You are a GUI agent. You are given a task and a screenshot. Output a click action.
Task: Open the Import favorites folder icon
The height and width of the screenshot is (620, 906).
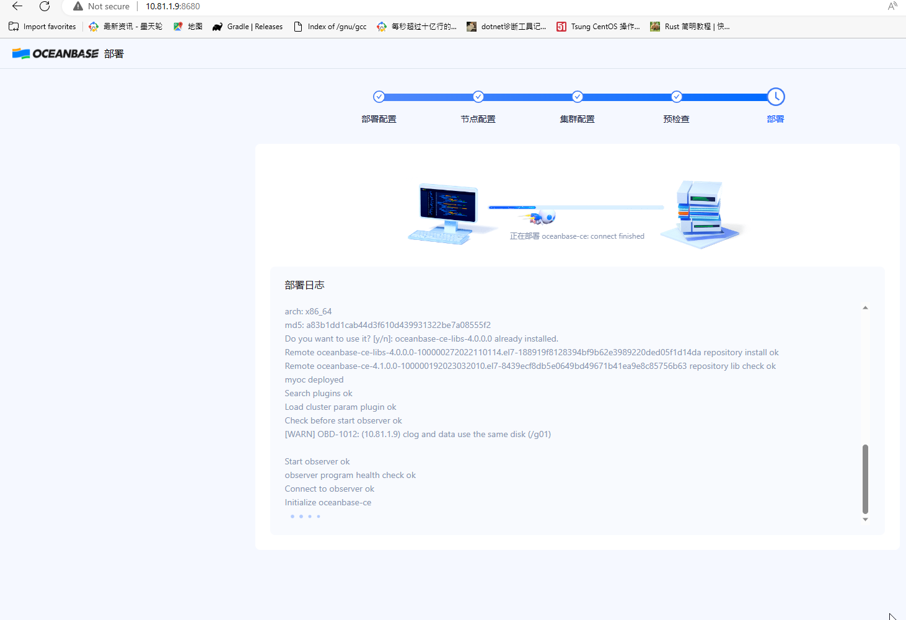pyautogui.click(x=14, y=27)
